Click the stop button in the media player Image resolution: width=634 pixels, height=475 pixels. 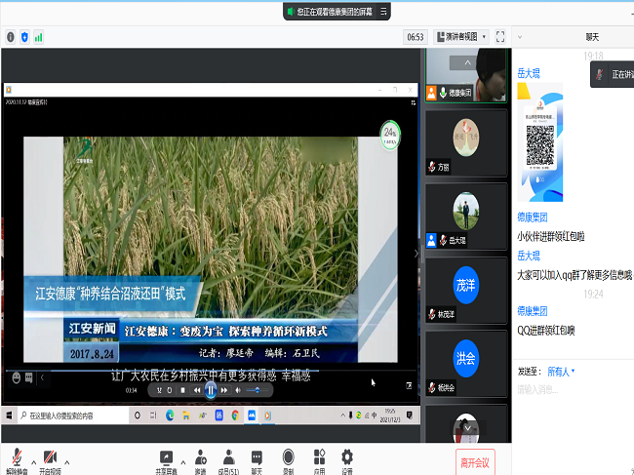pyautogui.click(x=182, y=390)
